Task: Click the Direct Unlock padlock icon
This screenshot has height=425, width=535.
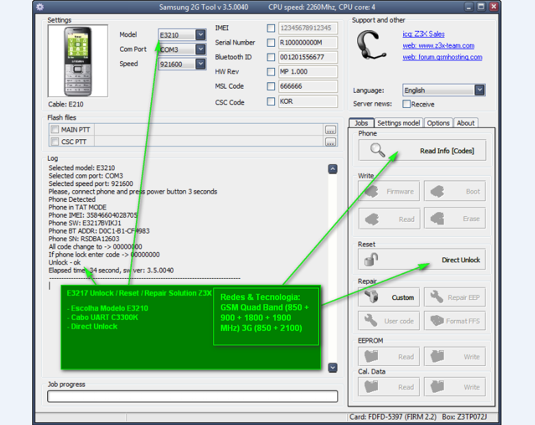Action: (x=371, y=260)
